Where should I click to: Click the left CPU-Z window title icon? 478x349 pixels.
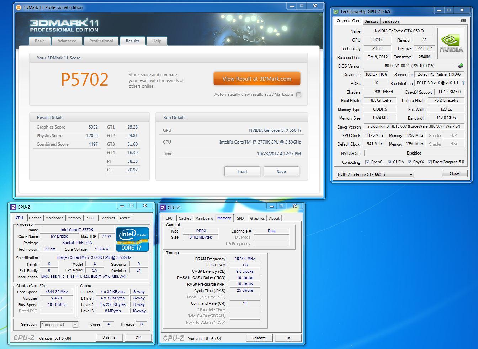pos(13,207)
